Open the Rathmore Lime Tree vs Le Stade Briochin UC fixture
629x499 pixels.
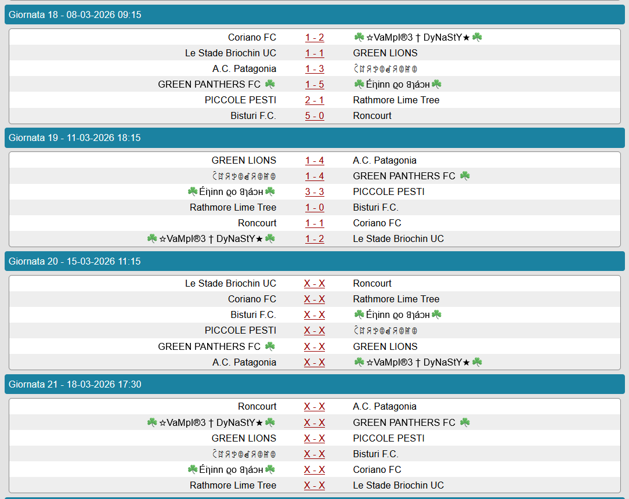(314, 486)
